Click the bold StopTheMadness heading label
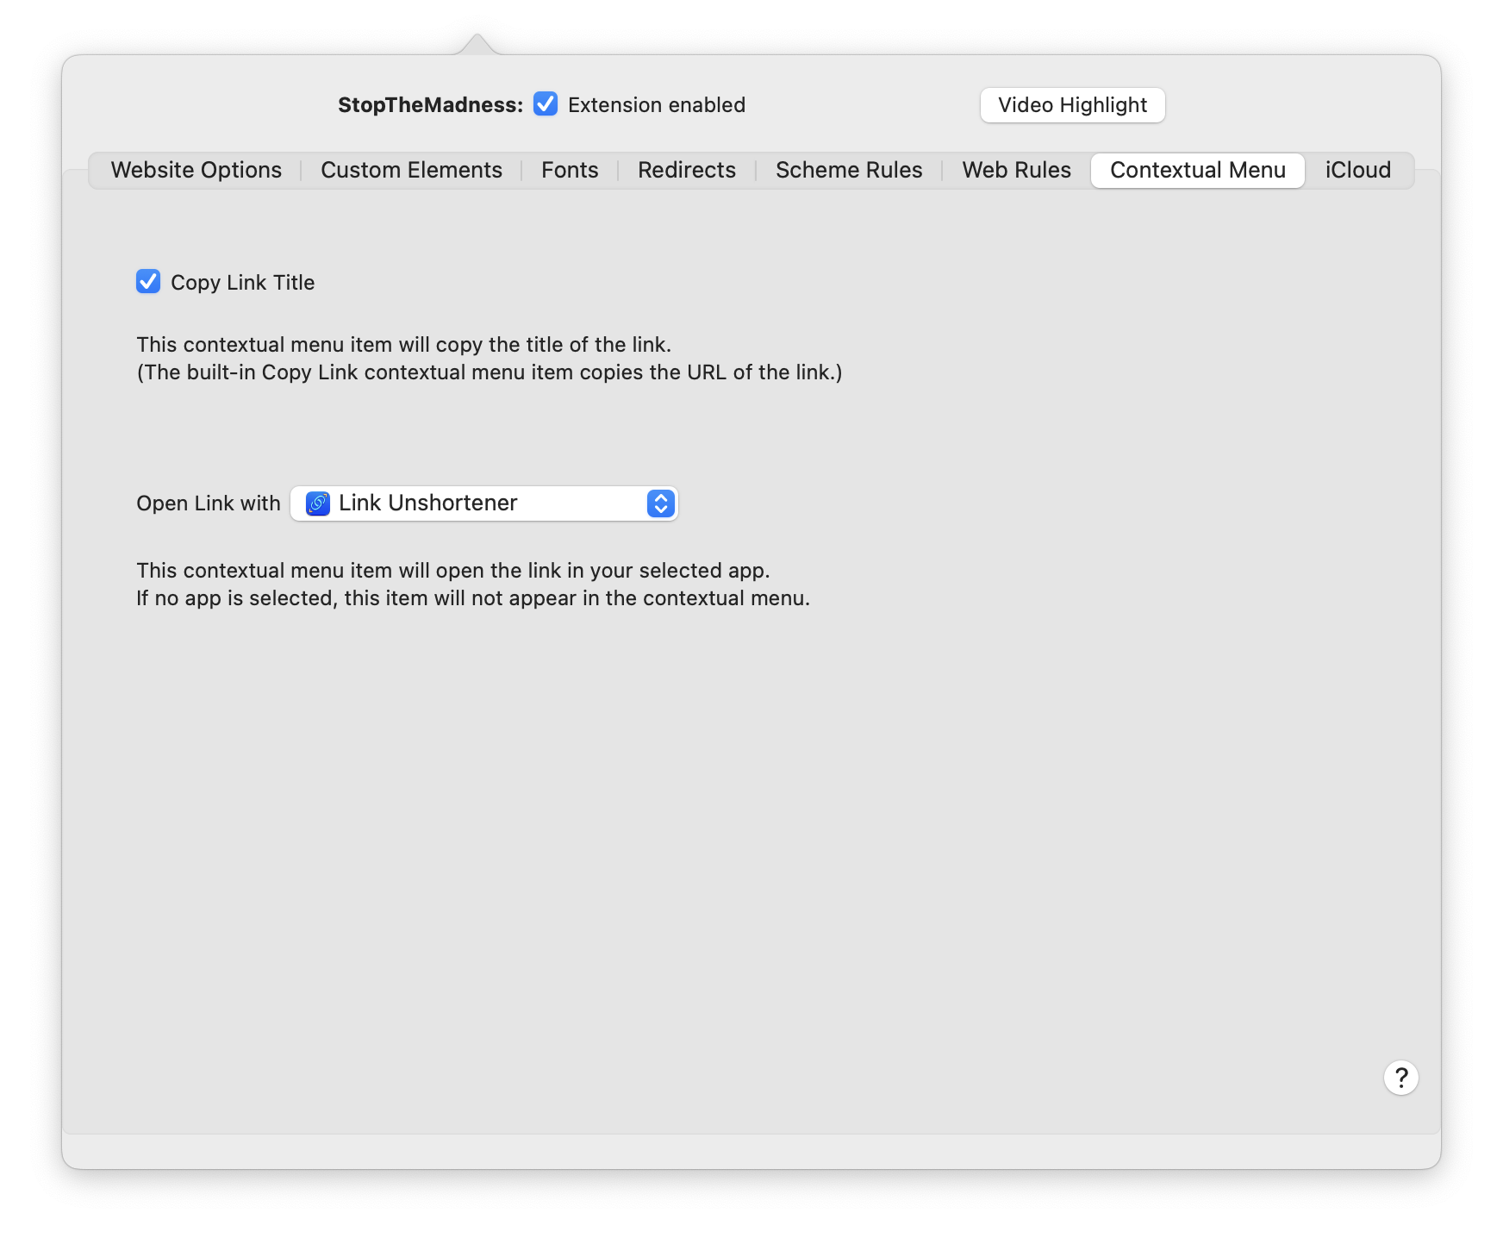The height and width of the screenshot is (1238, 1503). pyautogui.click(x=430, y=105)
